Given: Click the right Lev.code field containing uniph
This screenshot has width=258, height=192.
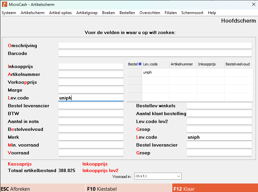Looking at the screenshot, I should point(219,137).
